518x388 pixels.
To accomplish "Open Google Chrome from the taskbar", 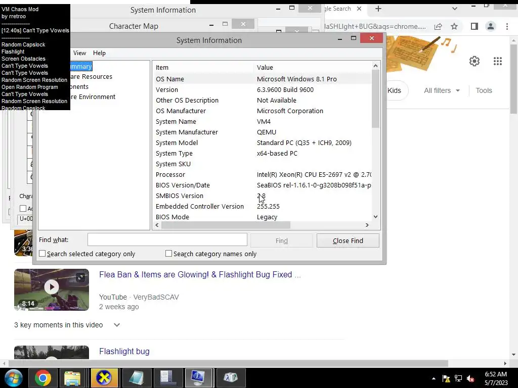I will 42,377.
